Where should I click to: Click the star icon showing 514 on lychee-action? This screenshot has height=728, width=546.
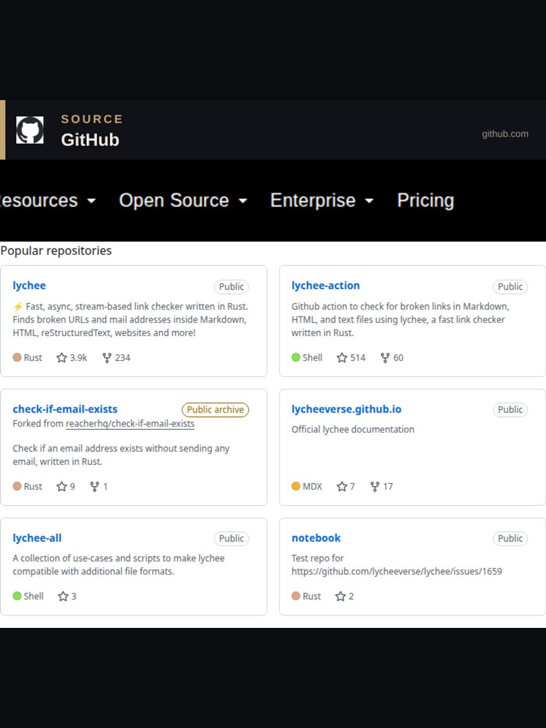[342, 358]
